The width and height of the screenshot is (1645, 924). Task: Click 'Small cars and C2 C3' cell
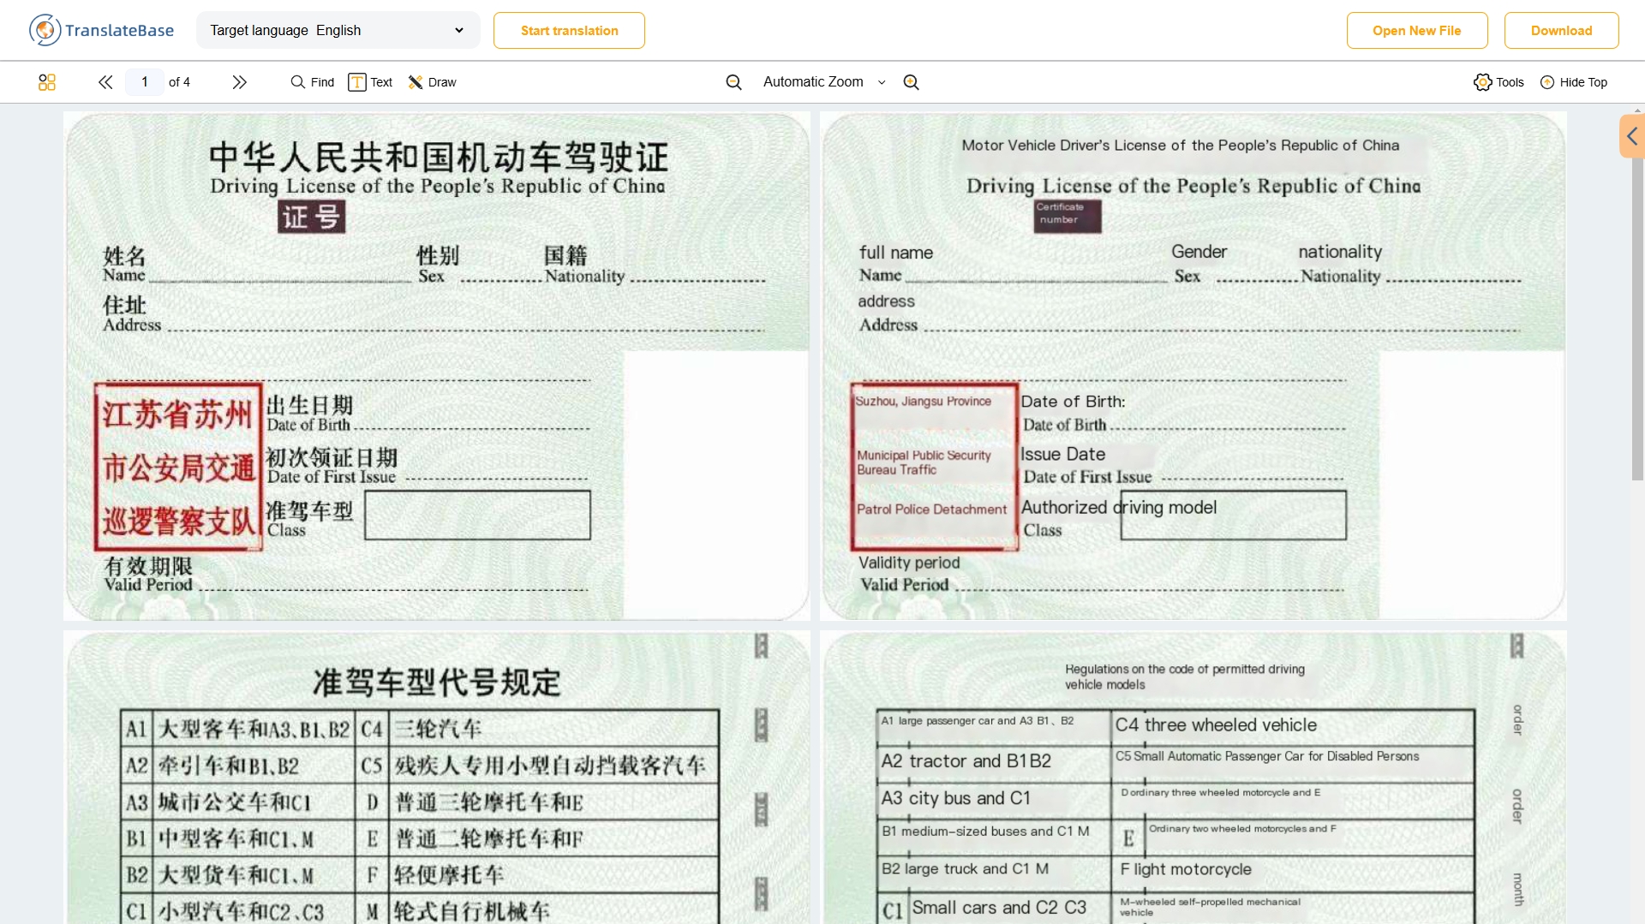[999, 908]
